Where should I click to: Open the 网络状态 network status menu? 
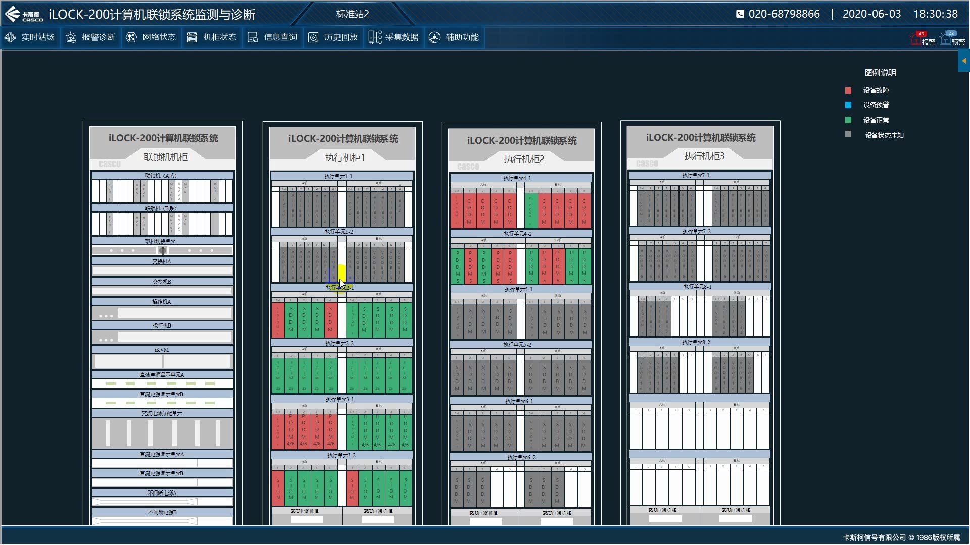point(151,37)
